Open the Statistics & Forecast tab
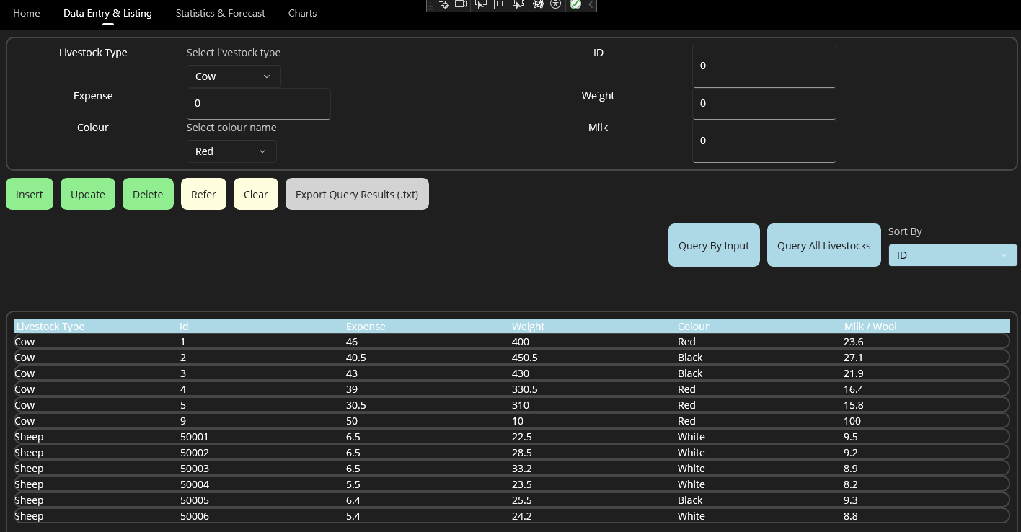 (x=221, y=13)
